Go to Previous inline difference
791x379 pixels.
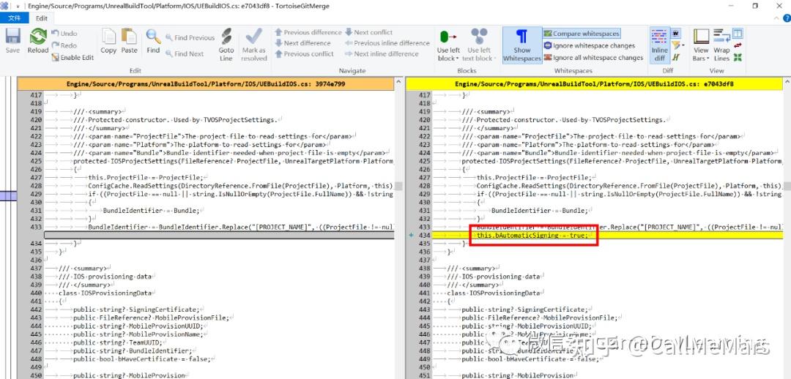(387, 43)
